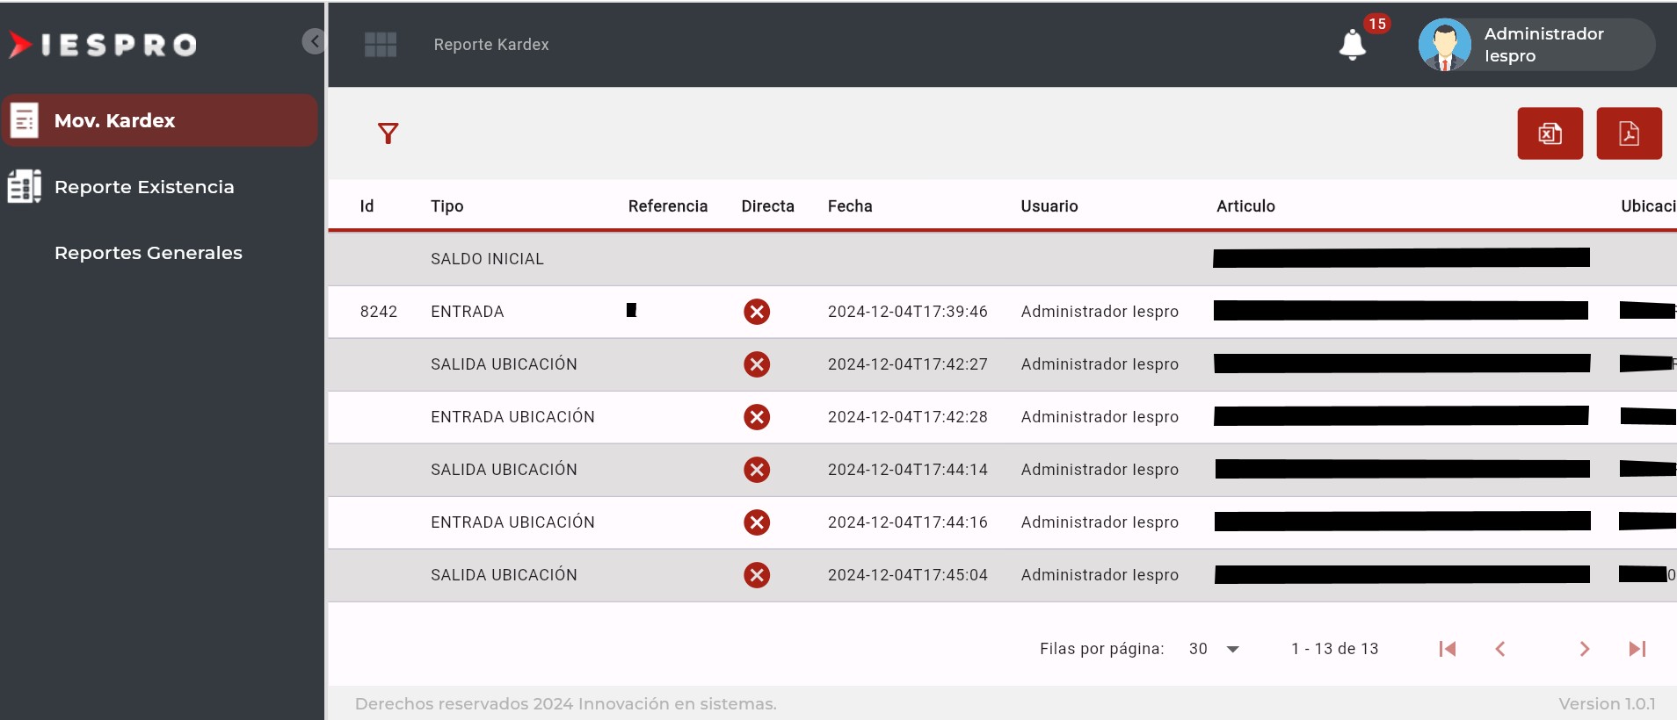Viewport: 1677px width, 720px height.
Task: Export the Kardex report to PDF
Action: (1629, 133)
